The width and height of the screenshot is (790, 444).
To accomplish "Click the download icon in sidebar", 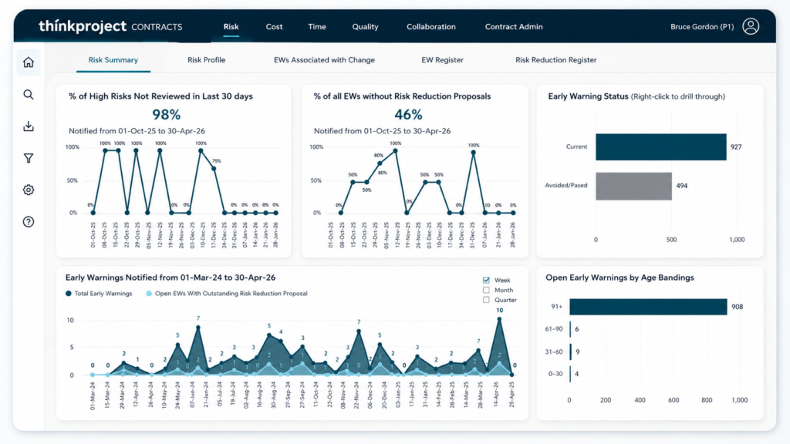I will [29, 126].
